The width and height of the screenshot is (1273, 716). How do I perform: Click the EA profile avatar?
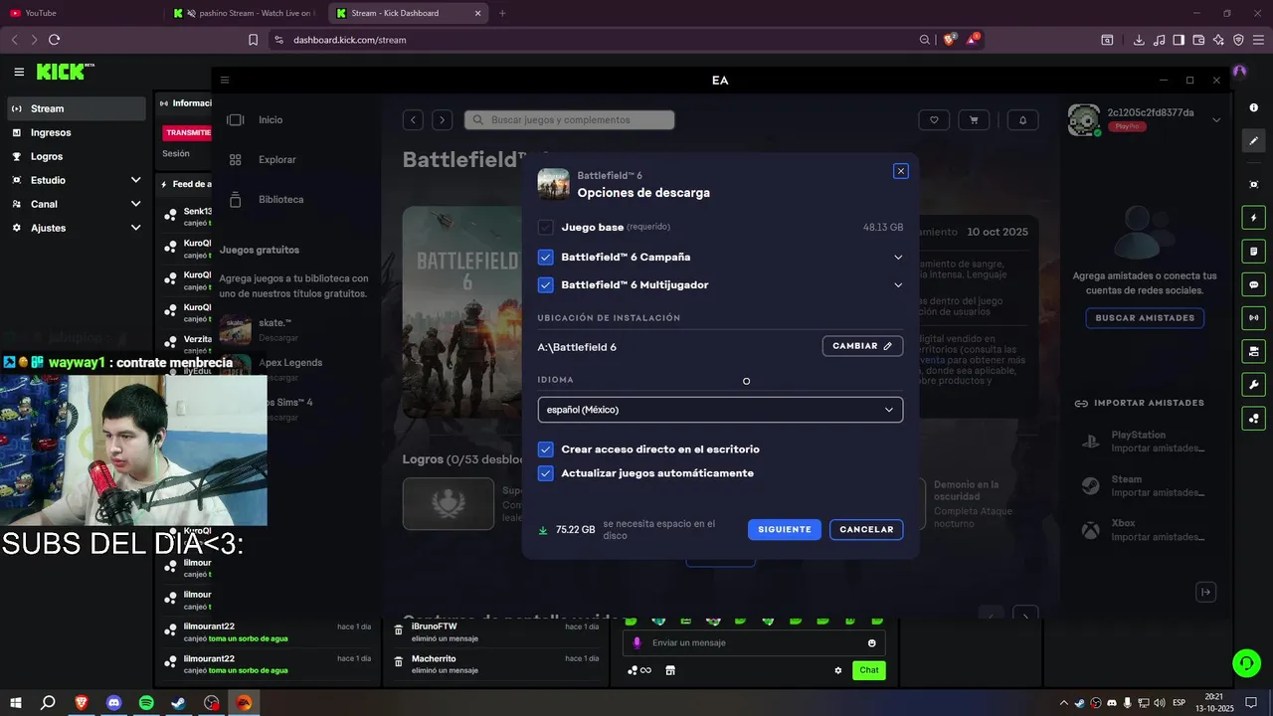[1084, 119]
